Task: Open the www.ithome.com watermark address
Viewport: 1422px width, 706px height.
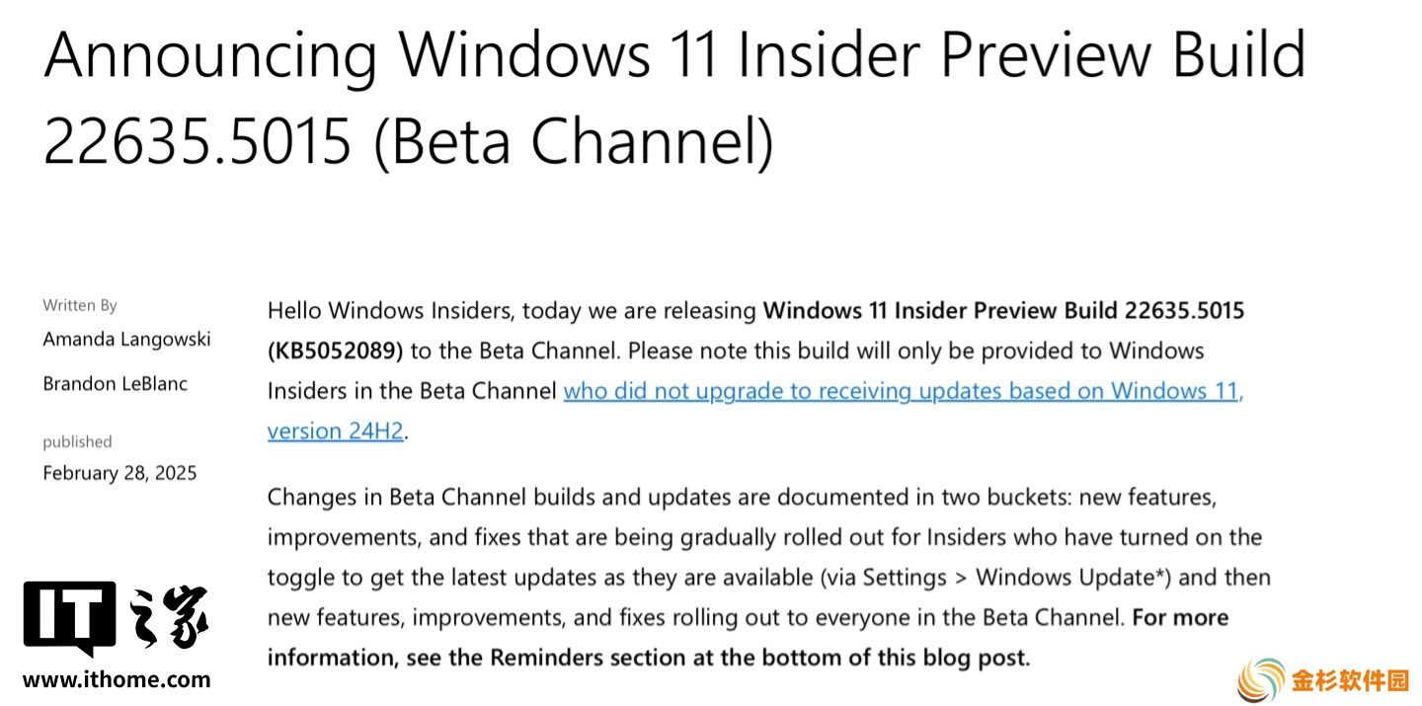Action: click(117, 679)
